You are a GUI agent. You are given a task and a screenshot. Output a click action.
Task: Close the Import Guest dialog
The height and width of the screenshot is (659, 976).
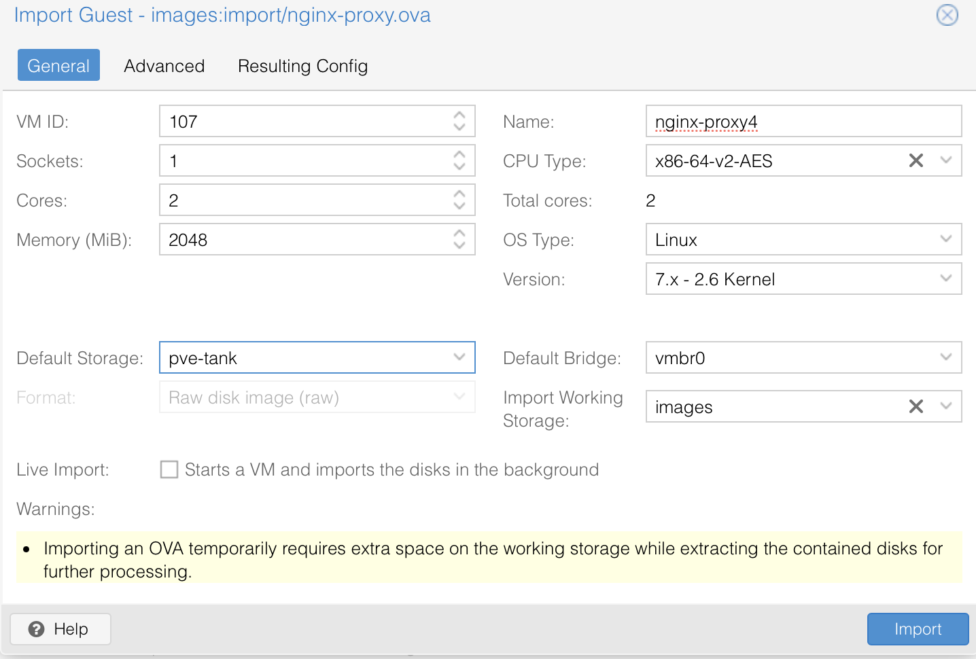click(947, 15)
